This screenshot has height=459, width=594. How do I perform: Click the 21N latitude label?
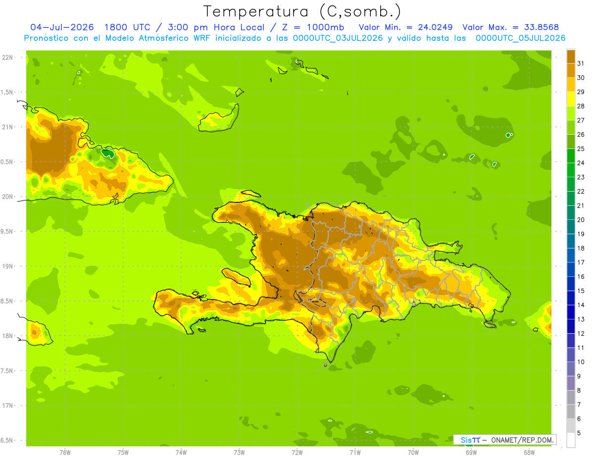coord(8,127)
